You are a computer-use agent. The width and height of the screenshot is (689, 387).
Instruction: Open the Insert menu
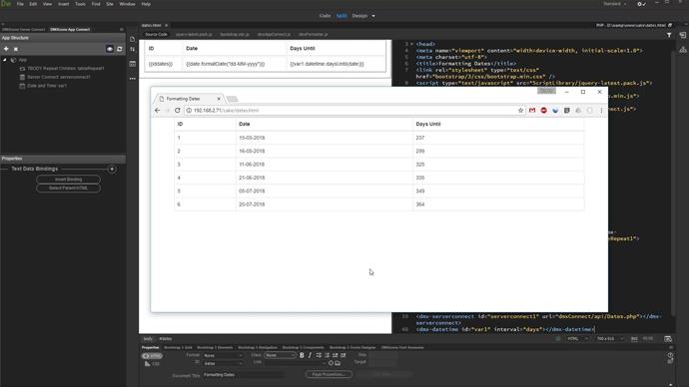(64, 4)
